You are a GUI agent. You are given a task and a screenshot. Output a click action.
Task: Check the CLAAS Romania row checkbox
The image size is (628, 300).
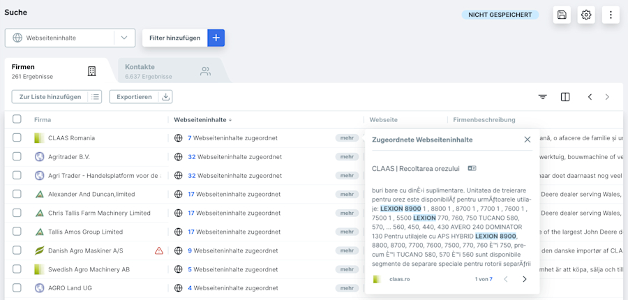click(x=17, y=137)
